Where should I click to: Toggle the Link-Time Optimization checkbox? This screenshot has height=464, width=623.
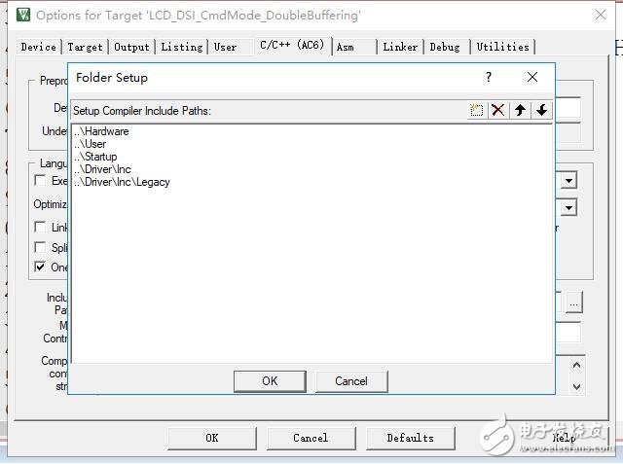(40, 227)
